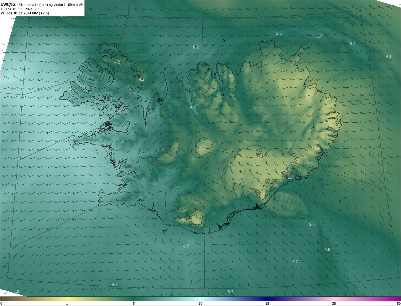Image resolution: width=401 pixels, height=306 pixels.
Task: Click the 5.6 value southeast of Iceland
Action: [312, 224]
